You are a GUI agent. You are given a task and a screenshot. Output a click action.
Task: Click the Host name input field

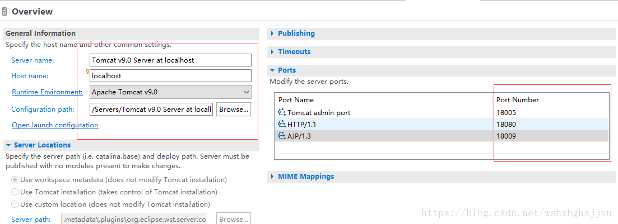(170, 76)
